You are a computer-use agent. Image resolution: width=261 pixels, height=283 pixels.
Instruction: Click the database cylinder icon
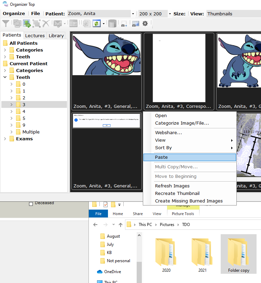pyautogui.click(x=112, y=24)
